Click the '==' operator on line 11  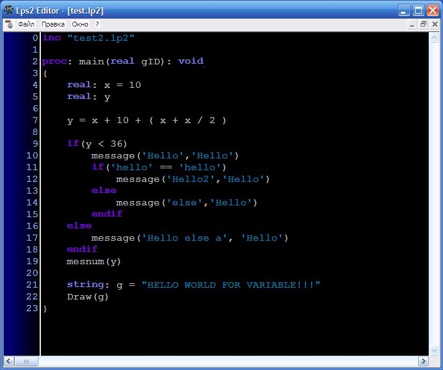coord(166,167)
